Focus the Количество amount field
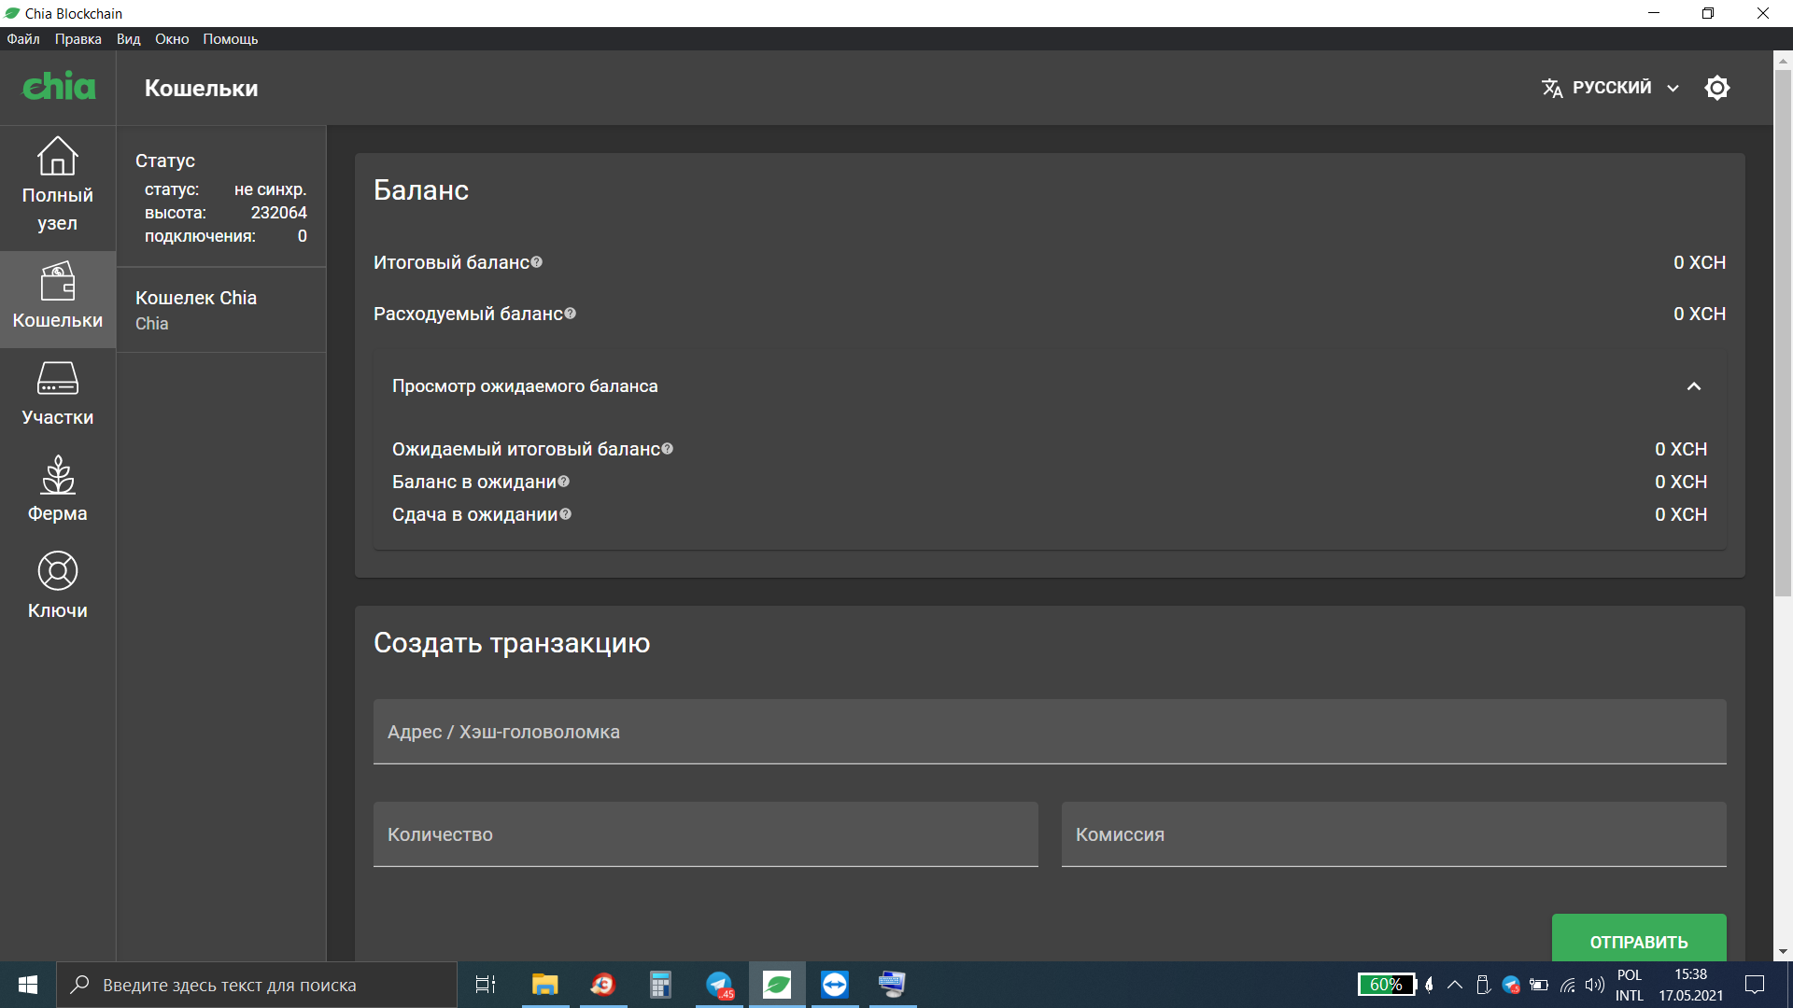 pyautogui.click(x=706, y=834)
